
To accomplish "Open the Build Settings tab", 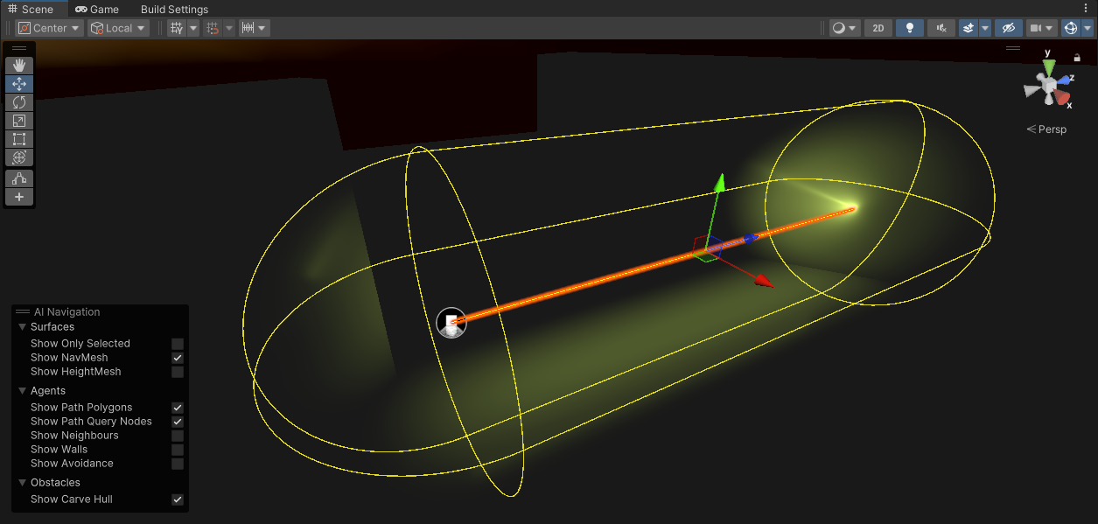I will coord(173,9).
